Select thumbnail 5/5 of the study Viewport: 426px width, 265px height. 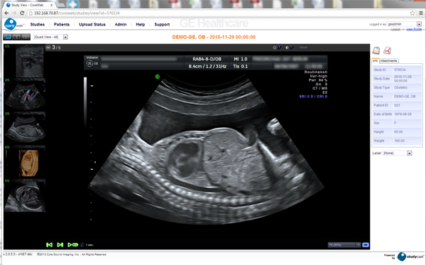(x=25, y=195)
